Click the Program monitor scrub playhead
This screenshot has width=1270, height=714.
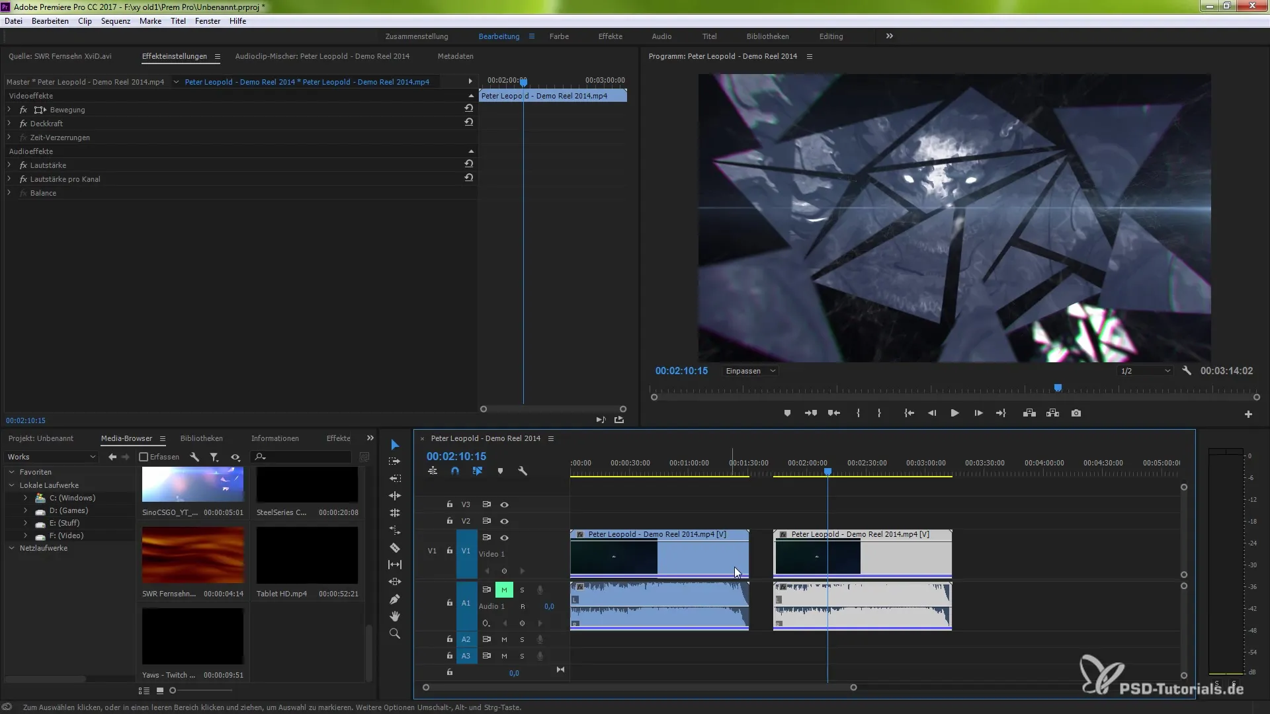click(1058, 388)
